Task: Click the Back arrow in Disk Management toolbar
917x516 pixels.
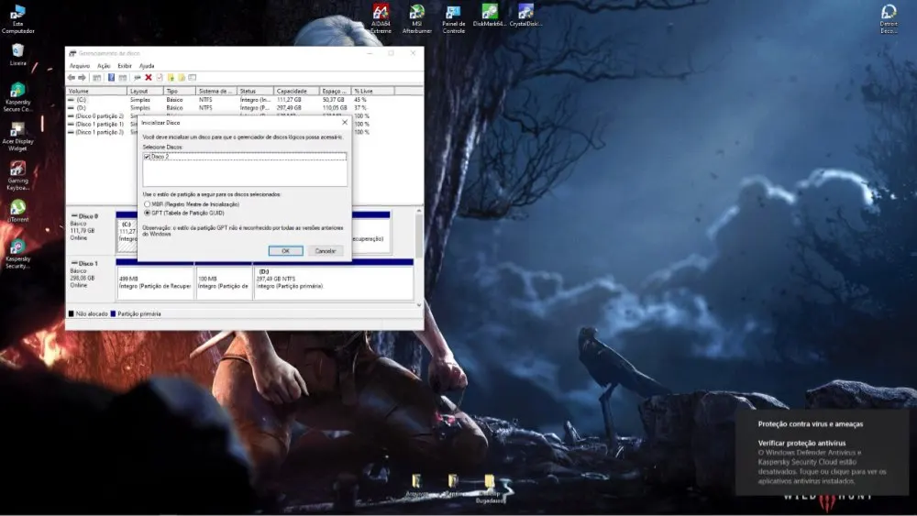Action: (72, 78)
